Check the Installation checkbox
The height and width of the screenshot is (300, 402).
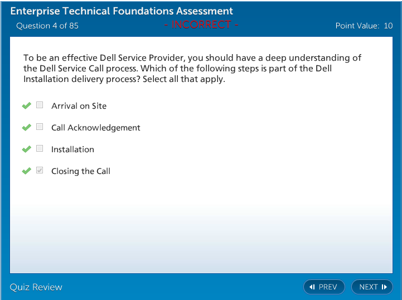[40, 148]
